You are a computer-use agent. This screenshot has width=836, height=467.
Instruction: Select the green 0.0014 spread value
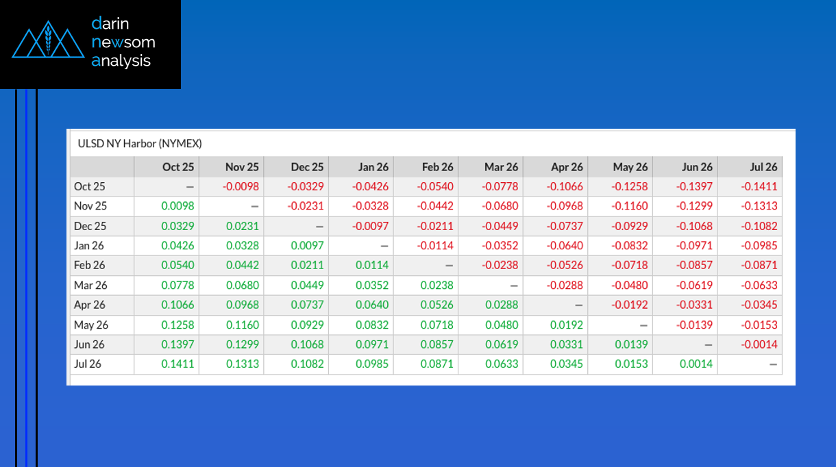pyautogui.click(x=696, y=364)
